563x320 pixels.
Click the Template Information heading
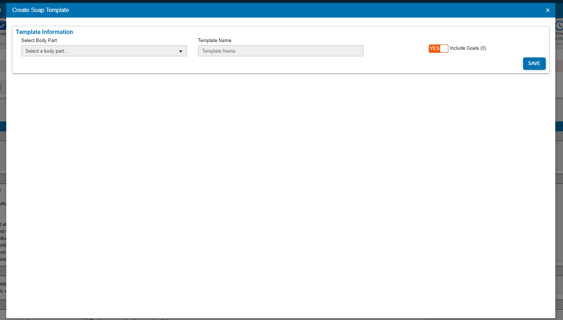coord(44,32)
